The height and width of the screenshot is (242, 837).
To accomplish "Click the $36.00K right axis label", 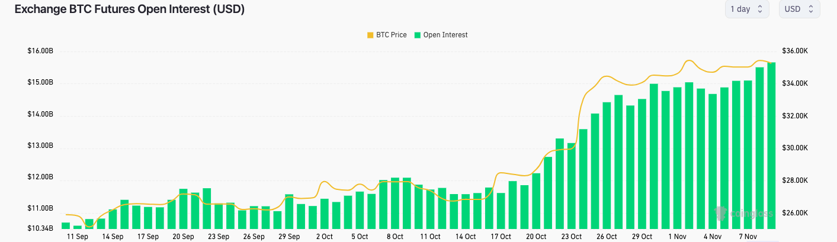I will click(x=794, y=51).
